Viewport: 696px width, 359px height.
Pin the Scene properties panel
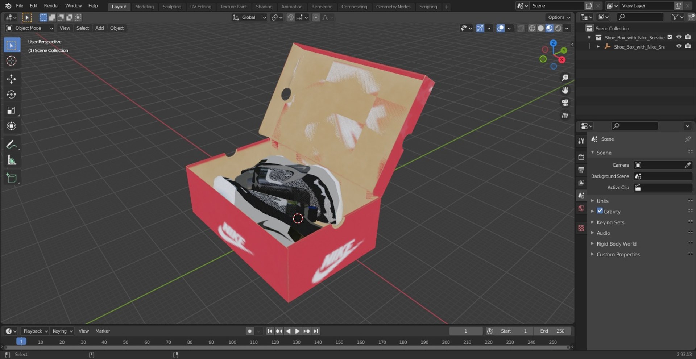tap(688, 139)
